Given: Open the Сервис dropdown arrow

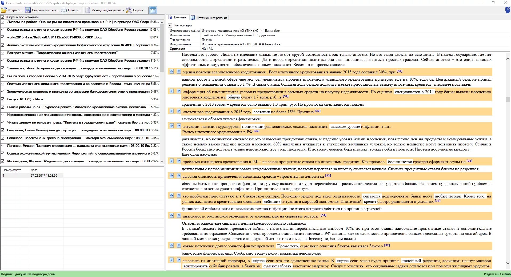Looking at the screenshot, I should click(146, 10).
